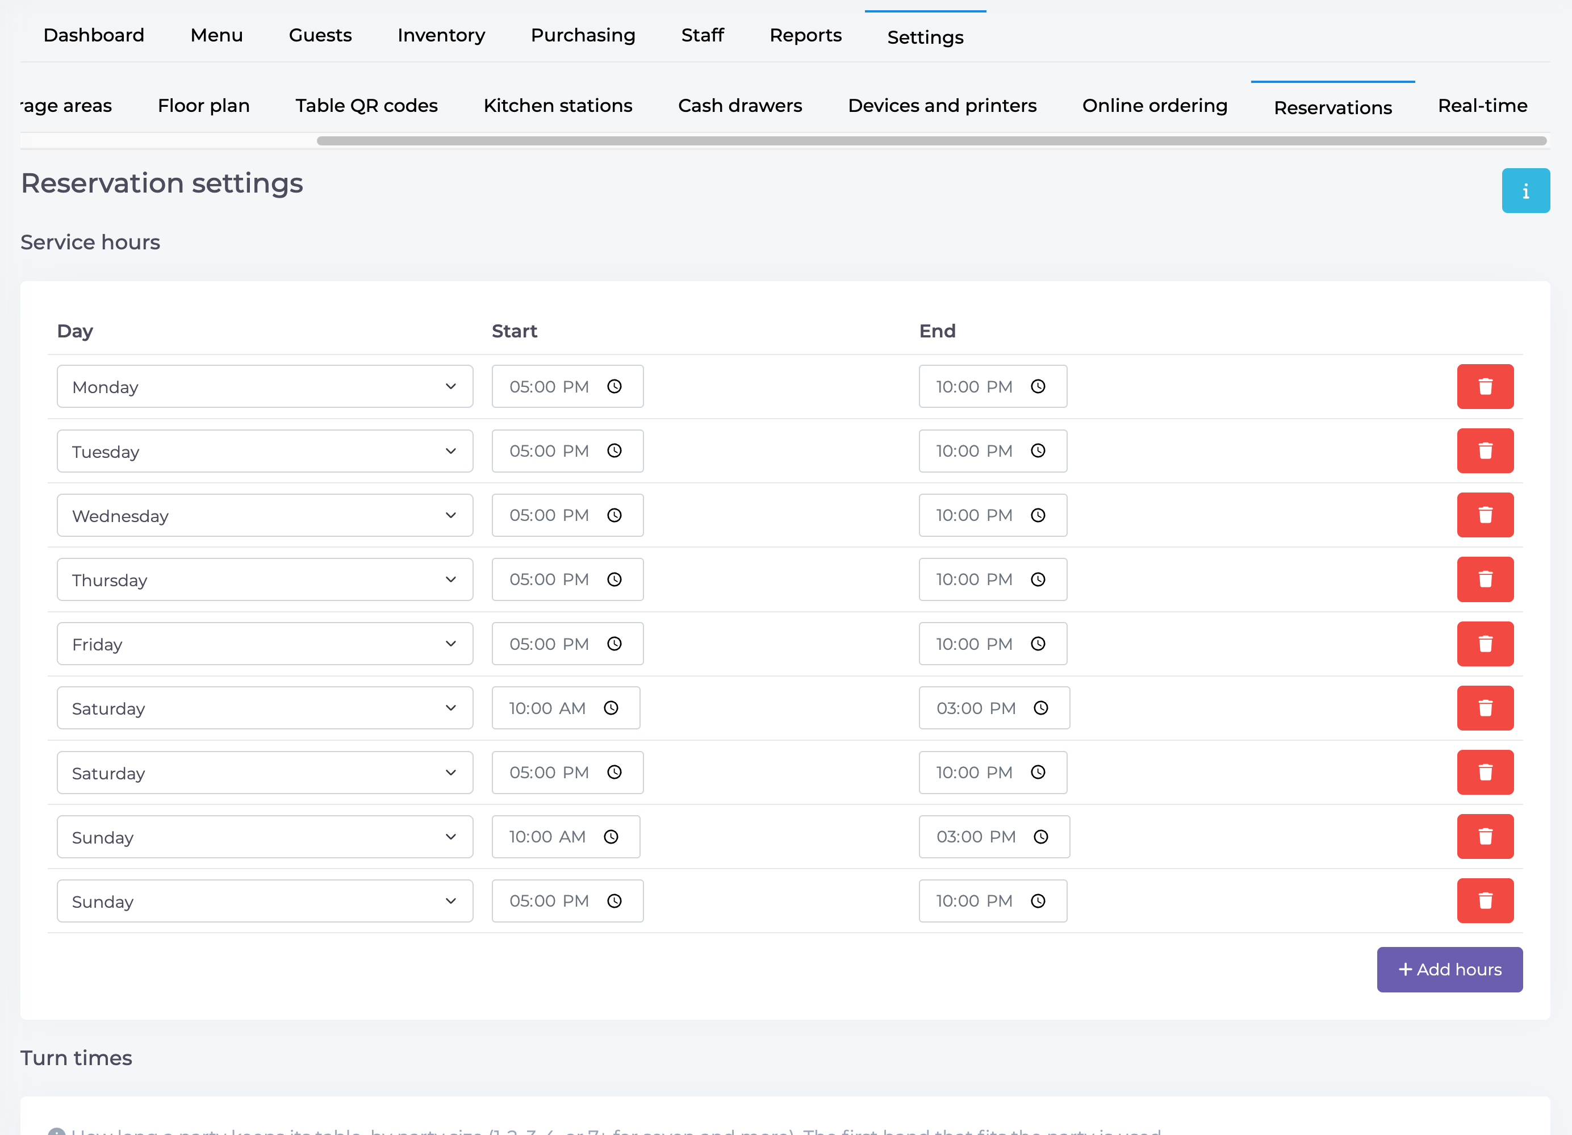Go to the Inventory main tab
This screenshot has width=1572, height=1135.
click(x=441, y=35)
